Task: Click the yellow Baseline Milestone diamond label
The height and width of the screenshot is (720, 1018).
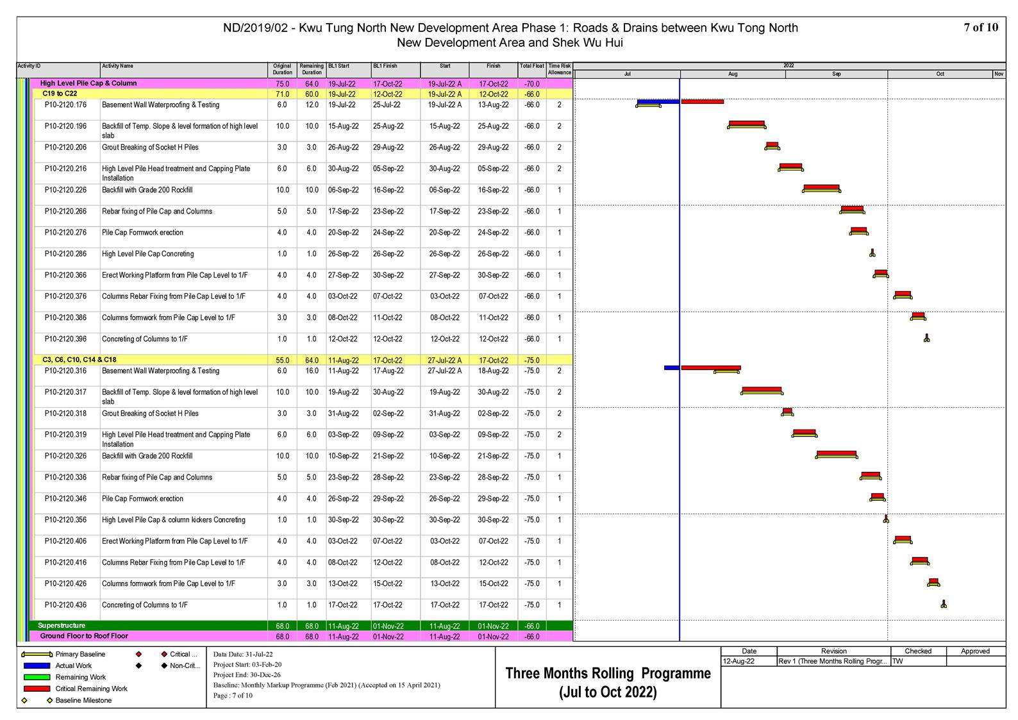Action: click(x=83, y=700)
